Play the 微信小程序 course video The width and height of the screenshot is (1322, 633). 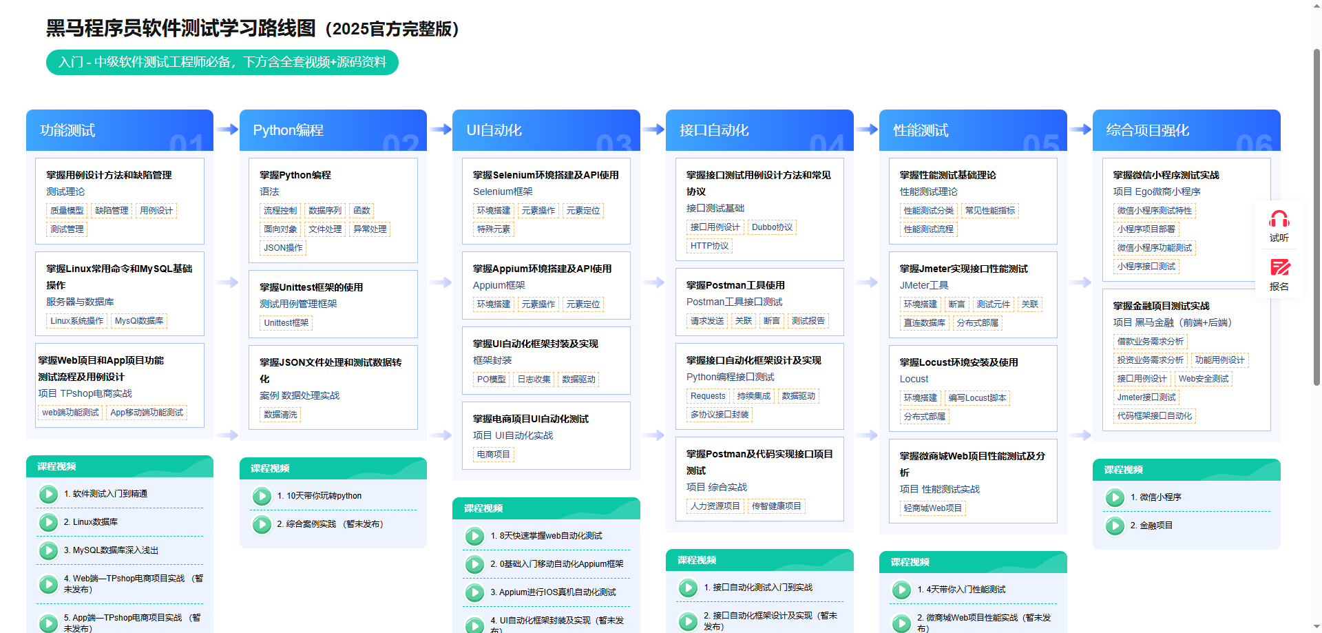pyautogui.click(x=1115, y=497)
